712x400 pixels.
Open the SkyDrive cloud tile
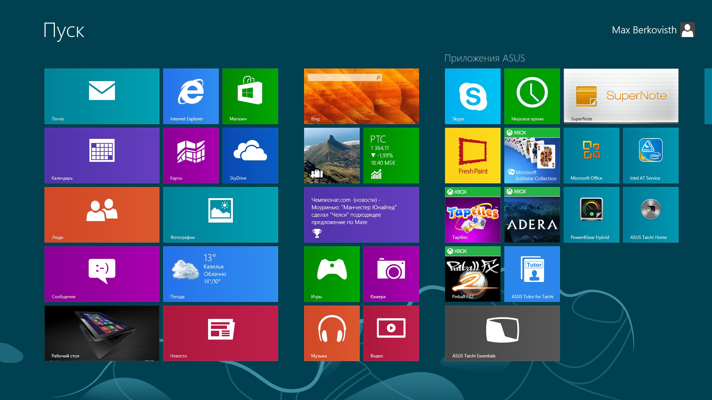point(250,155)
